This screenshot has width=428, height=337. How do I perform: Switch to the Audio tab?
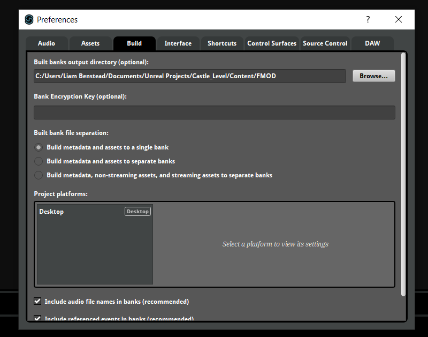[x=47, y=43]
